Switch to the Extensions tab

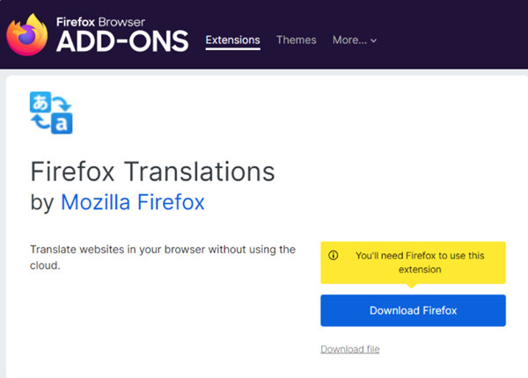pyautogui.click(x=232, y=40)
